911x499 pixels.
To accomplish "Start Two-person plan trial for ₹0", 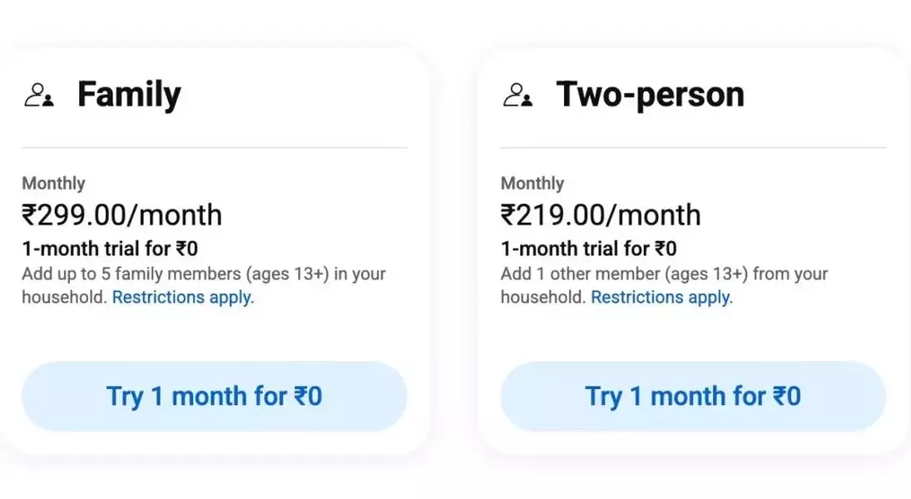I will 693,396.
